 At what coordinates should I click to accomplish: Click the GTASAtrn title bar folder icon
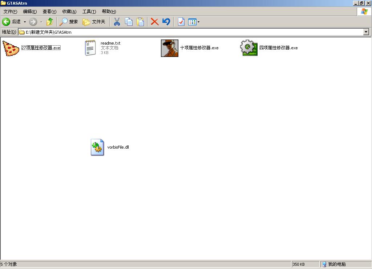coord(3,3)
